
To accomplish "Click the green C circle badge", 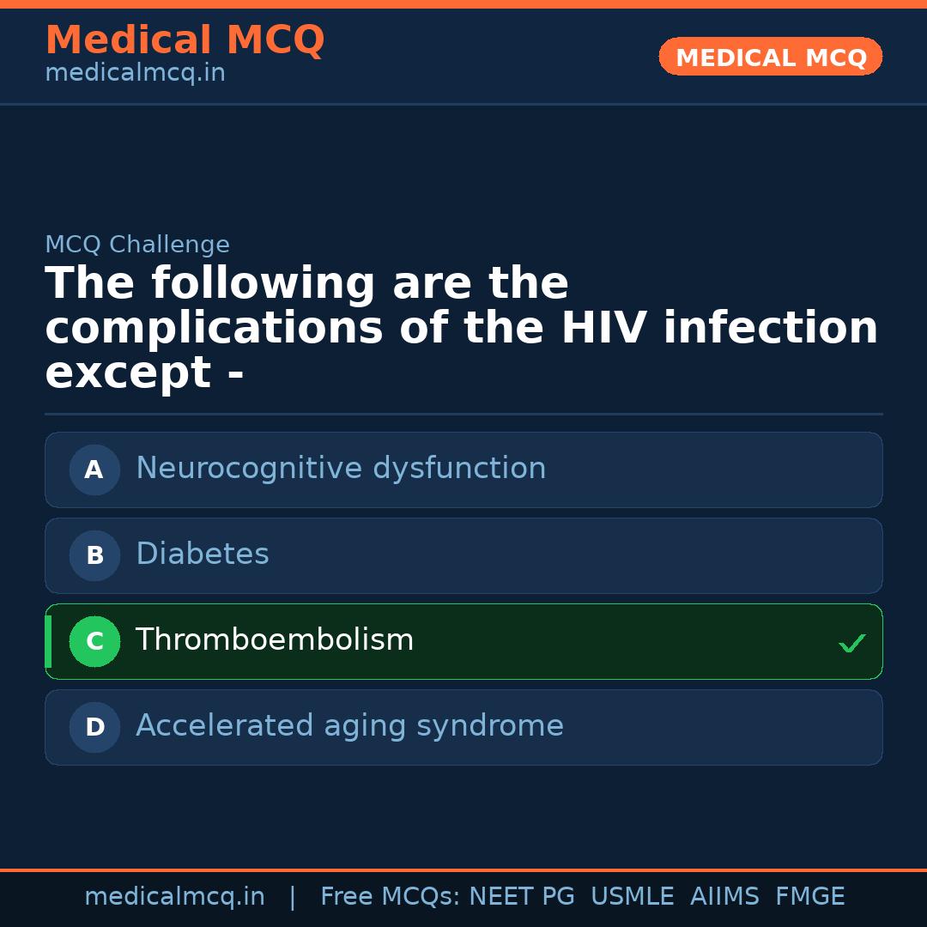I will point(94,641).
